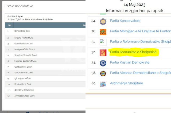This screenshot has height=113, width=171.
Task: Click the broken image icon for party 31
Action: click(103, 42)
